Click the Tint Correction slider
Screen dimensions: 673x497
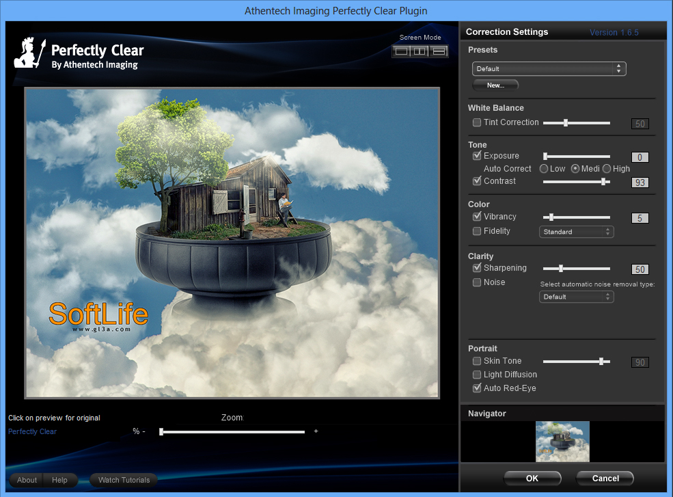click(x=577, y=123)
